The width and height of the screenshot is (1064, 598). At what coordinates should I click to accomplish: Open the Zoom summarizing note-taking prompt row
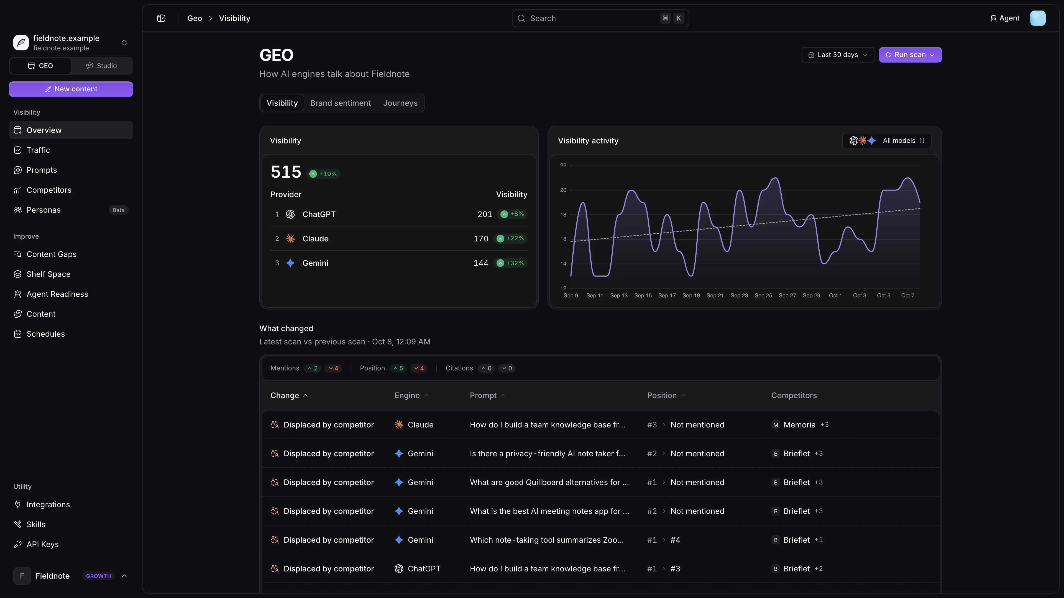600,540
